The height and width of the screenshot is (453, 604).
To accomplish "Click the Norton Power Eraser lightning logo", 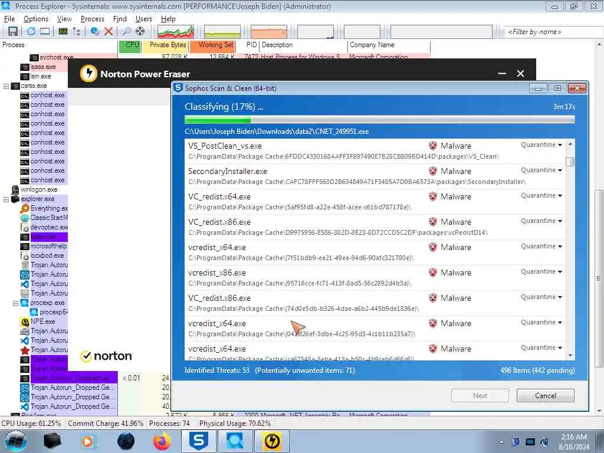I will [88, 73].
